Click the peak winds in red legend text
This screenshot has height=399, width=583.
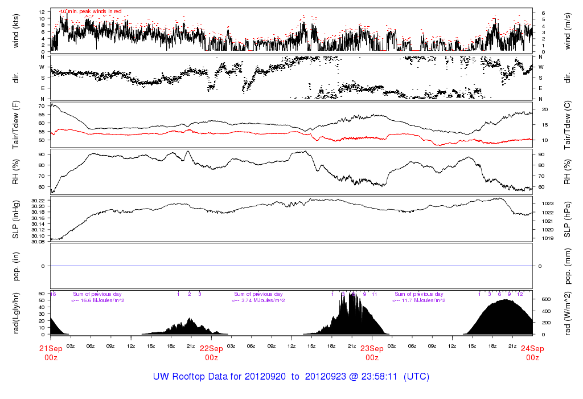[x=91, y=11]
